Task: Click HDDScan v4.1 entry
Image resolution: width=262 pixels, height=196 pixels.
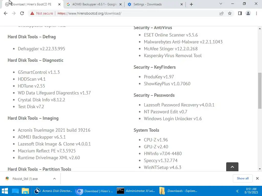Action: pos(32,79)
